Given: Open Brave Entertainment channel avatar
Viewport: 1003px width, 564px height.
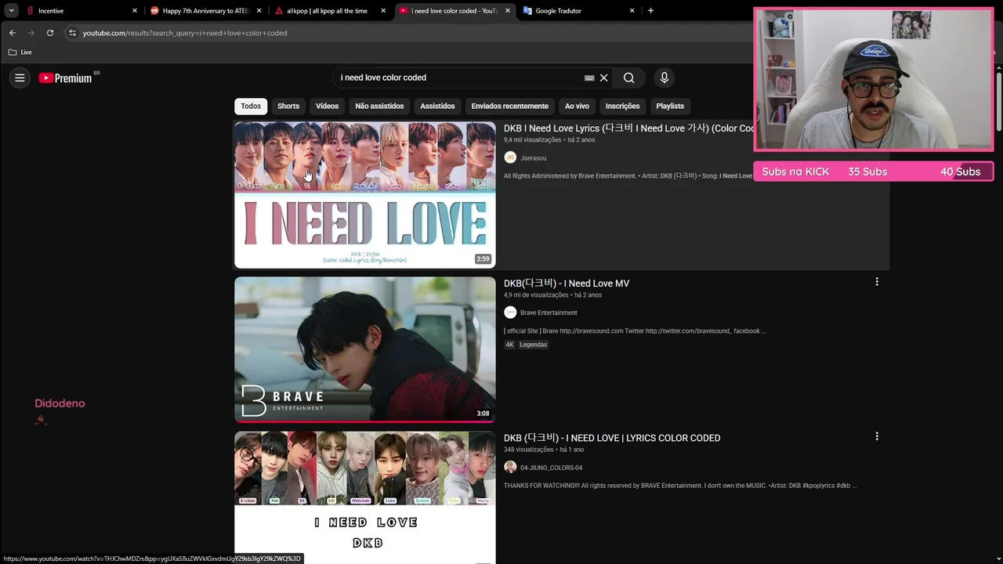Looking at the screenshot, I should (x=510, y=313).
